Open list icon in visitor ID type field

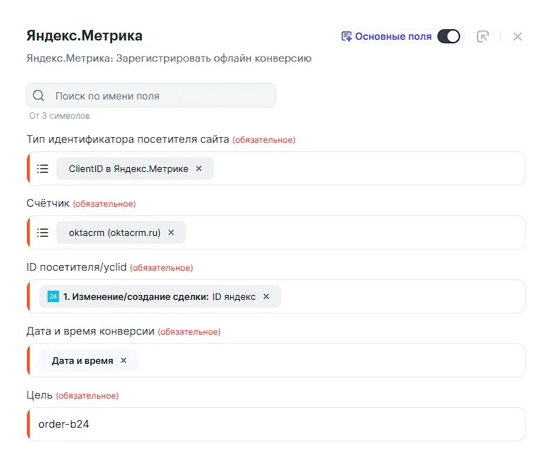(43, 168)
